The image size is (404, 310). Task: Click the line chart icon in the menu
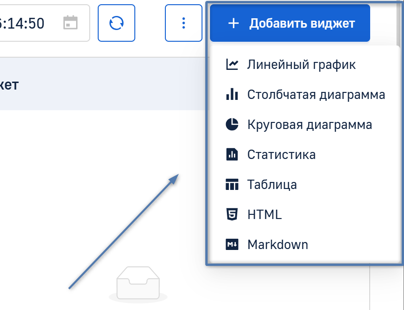(x=232, y=64)
